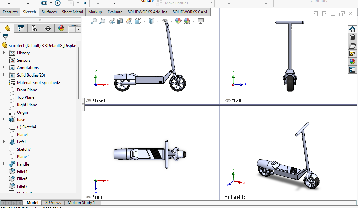Expand the handle feature node

[4, 164]
